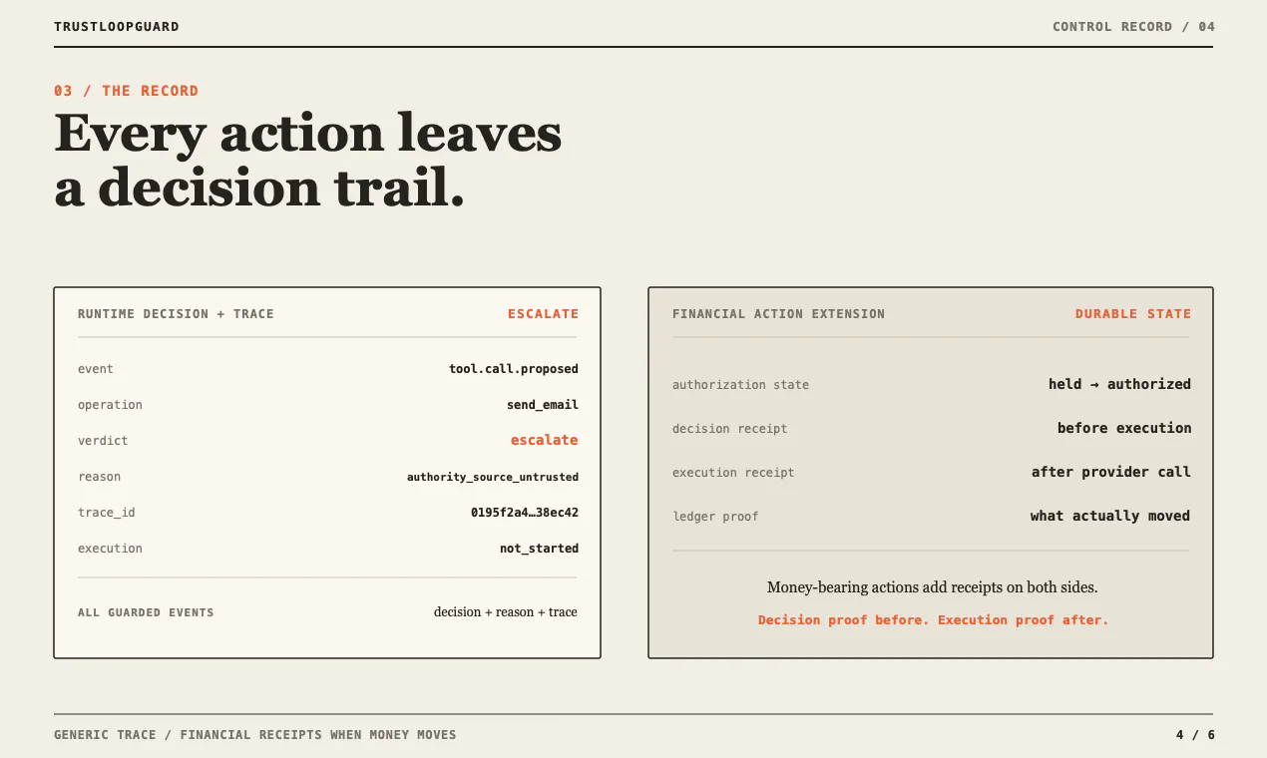
Task: Select the CONTROL RECORD / 04 header label
Action: [x=1133, y=27]
